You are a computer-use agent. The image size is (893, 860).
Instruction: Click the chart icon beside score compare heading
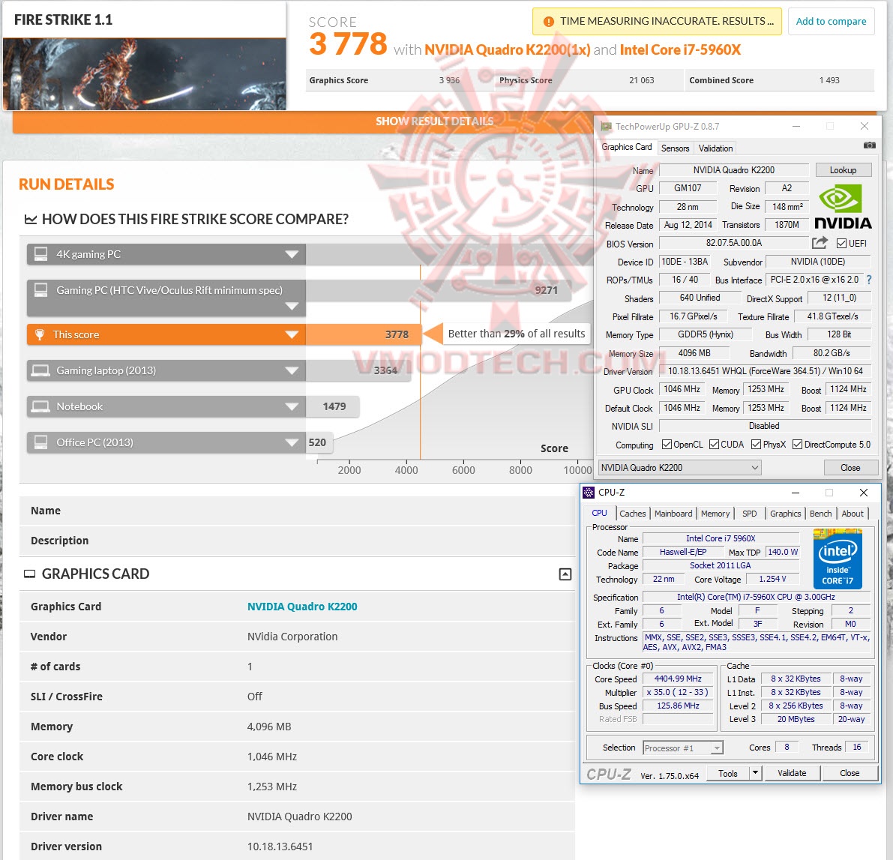click(x=30, y=219)
